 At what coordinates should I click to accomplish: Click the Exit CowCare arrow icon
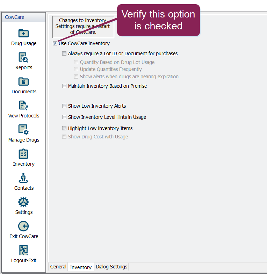pos(23,226)
